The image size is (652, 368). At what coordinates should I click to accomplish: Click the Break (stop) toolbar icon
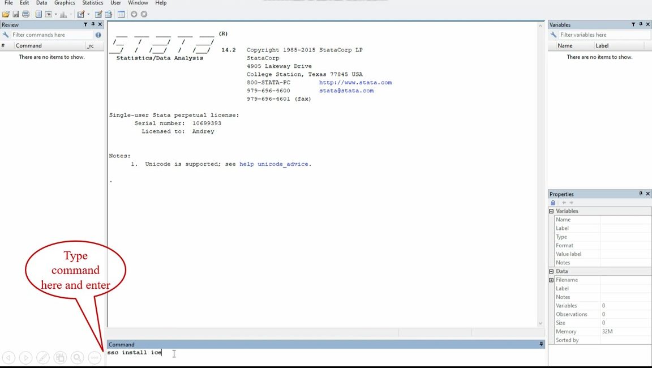[144, 14]
